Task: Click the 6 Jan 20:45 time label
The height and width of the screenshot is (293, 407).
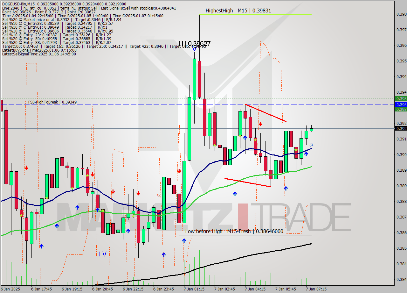Action: (103, 289)
